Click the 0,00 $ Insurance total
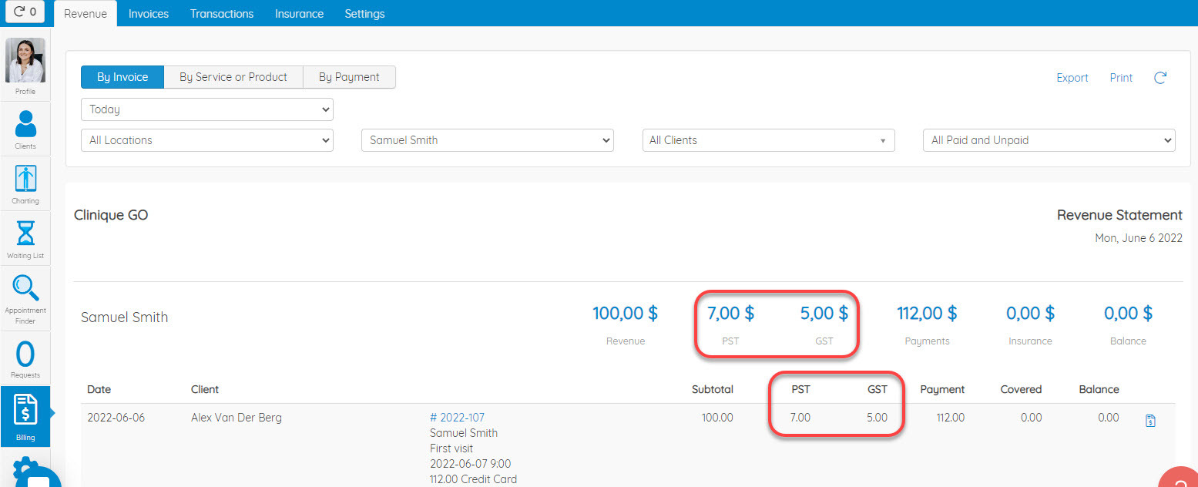Viewport: 1198px width, 487px height. click(1030, 313)
